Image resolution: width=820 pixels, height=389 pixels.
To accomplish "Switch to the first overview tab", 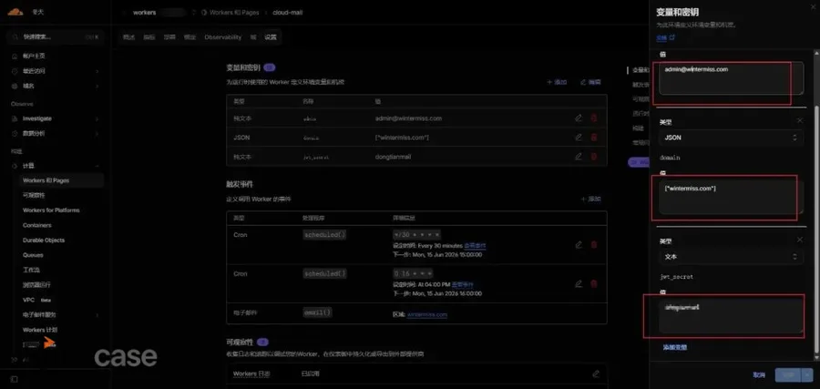I will 128,37.
